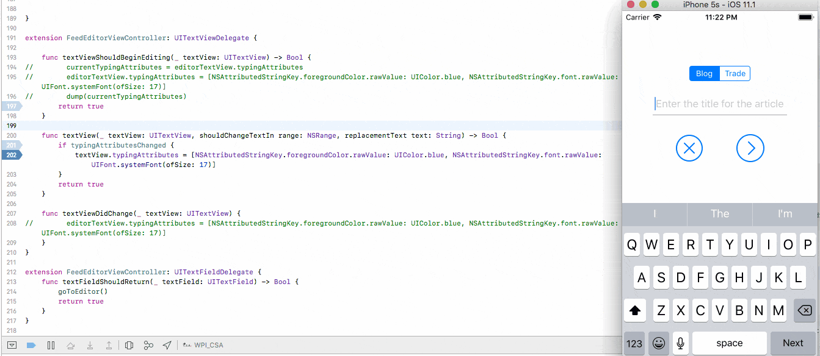Tap the U key on keyboard
Image resolution: width=820 pixels, height=356 pixels.
coord(749,245)
